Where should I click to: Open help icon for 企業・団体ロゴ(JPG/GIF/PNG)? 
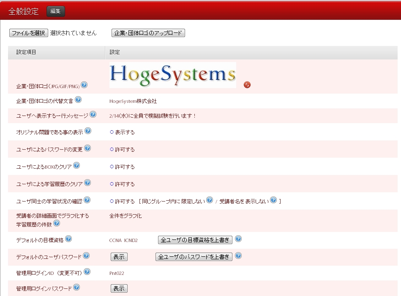84,85
